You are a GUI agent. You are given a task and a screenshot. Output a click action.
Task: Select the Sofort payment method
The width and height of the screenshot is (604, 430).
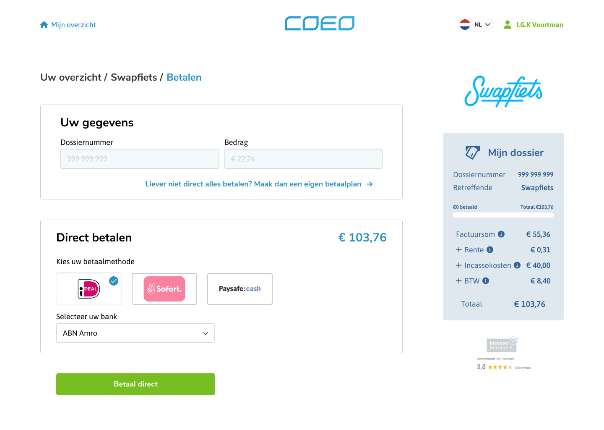point(164,289)
